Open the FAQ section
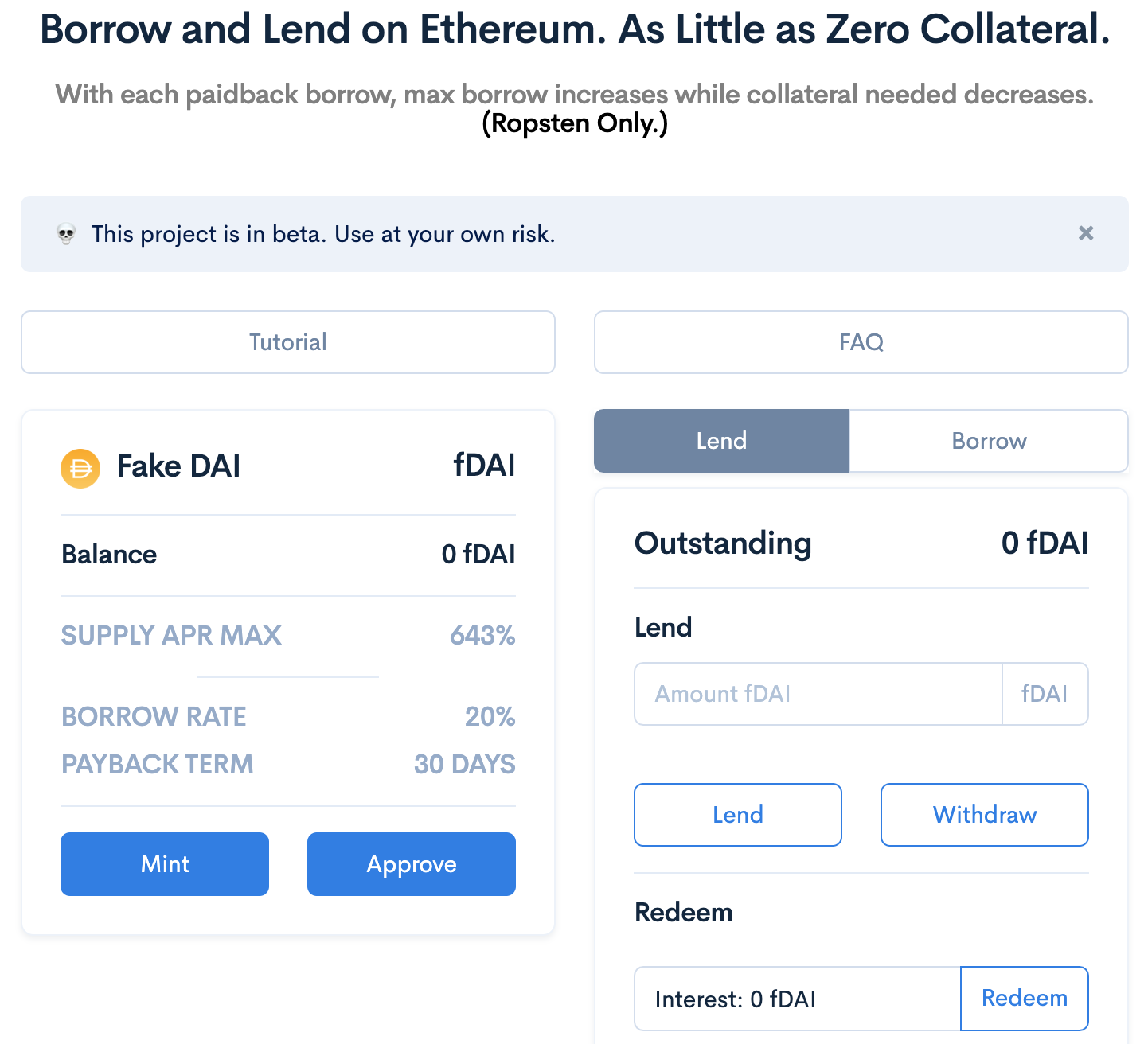This screenshot has width=1148, height=1044. click(861, 342)
